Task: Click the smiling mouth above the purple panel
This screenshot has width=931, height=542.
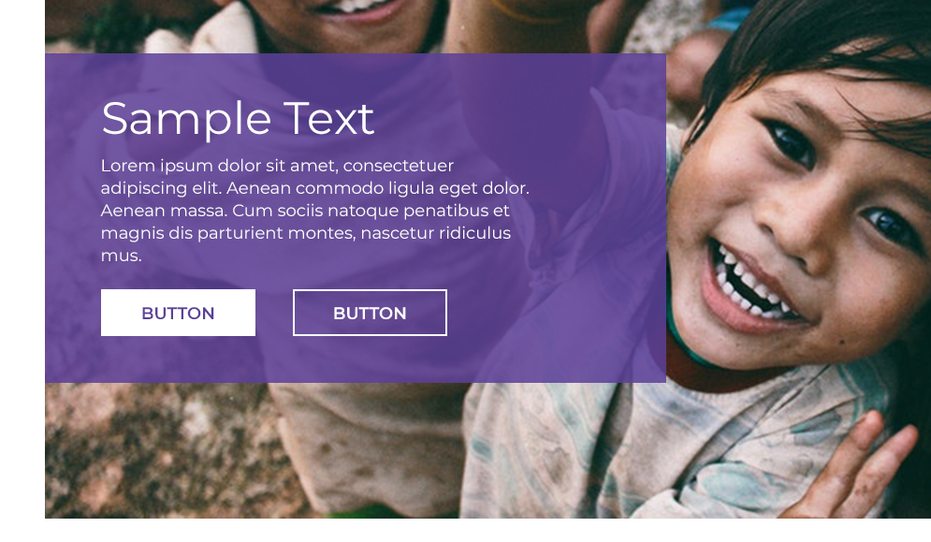Action: [356, 10]
